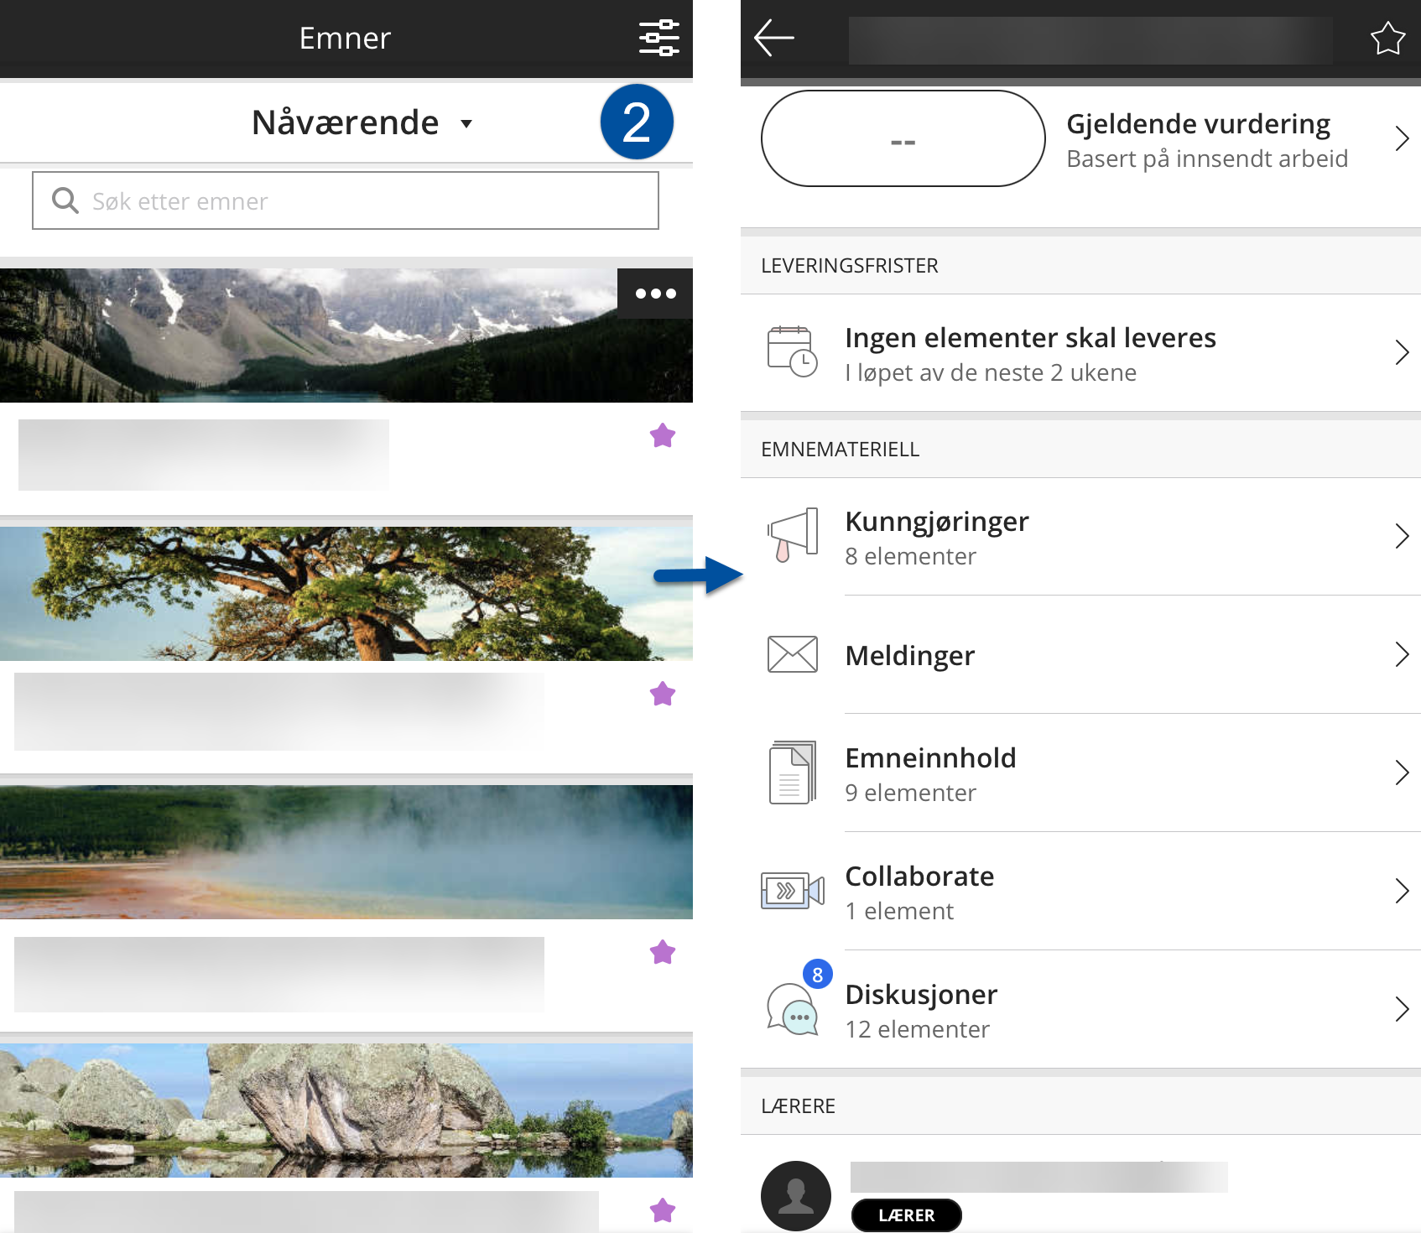Click the envelope Meldinger icon
1421x1233 pixels.
(792, 654)
